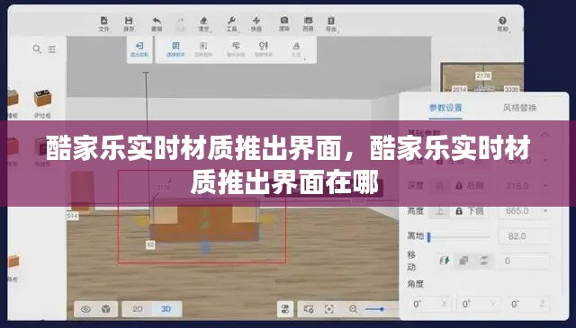
Task: Click the third 移动 swap arrows icon
Action: coord(483,261)
